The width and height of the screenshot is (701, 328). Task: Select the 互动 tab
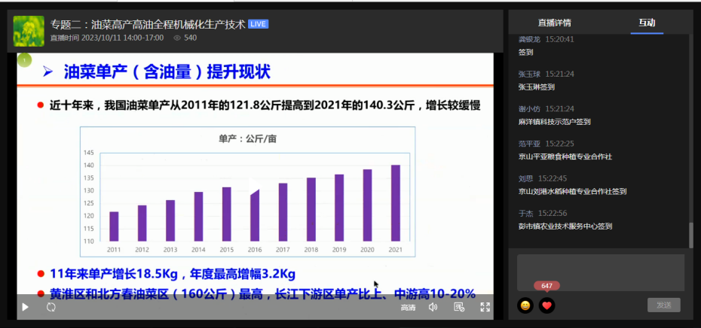(x=647, y=23)
